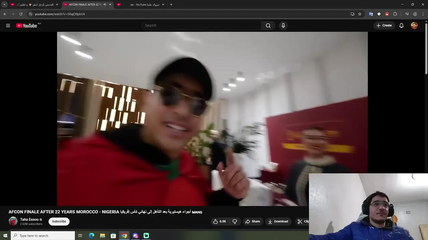Image resolution: width=428 pixels, height=240 pixels.
Task: Focus the YouTube Search input field
Action: pyautogui.click(x=202, y=26)
